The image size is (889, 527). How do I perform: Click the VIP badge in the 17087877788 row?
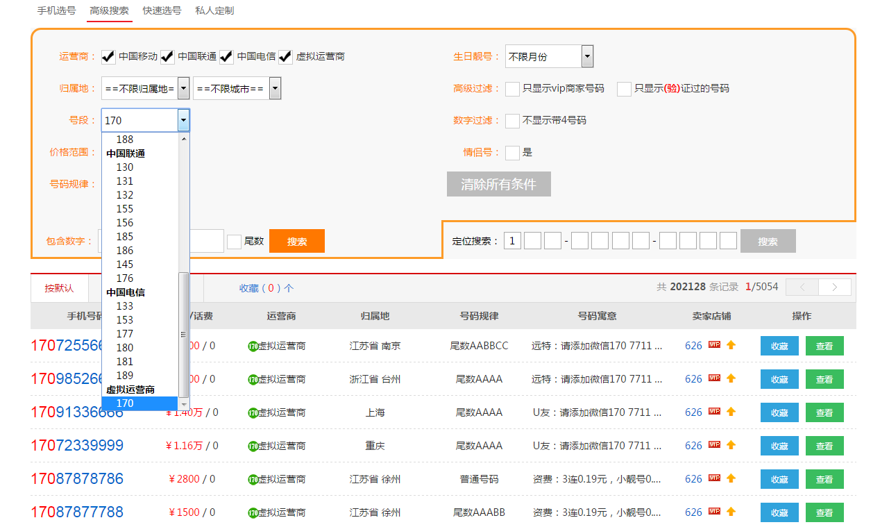point(713,512)
